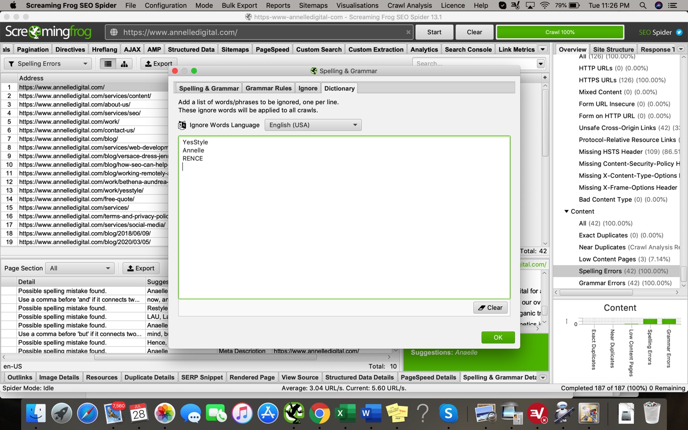The width and height of the screenshot is (688, 430).
Task: Open the Page Section All dropdown
Action: point(80,268)
